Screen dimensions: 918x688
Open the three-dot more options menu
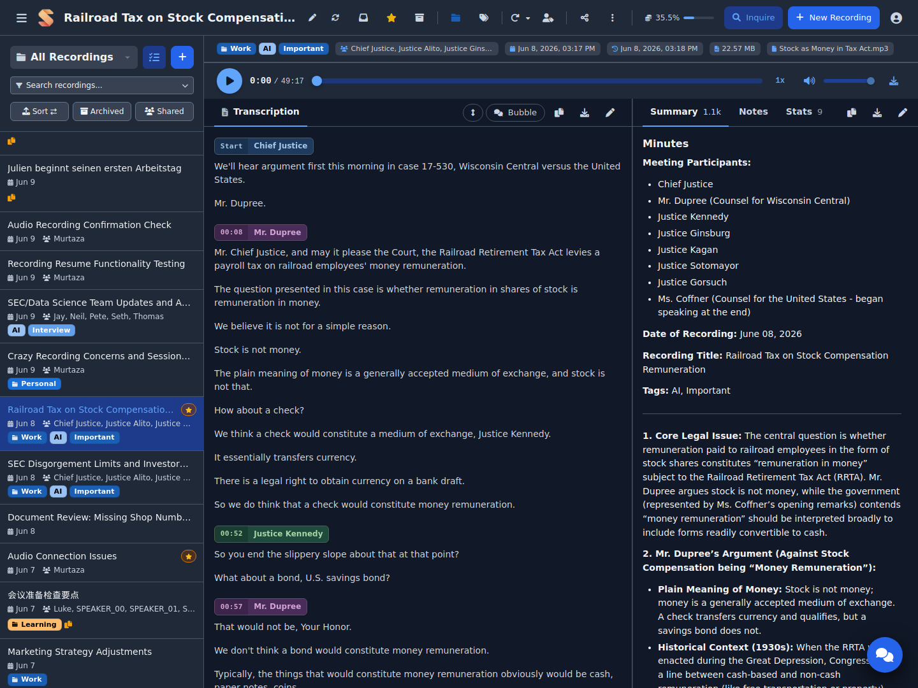tap(613, 18)
